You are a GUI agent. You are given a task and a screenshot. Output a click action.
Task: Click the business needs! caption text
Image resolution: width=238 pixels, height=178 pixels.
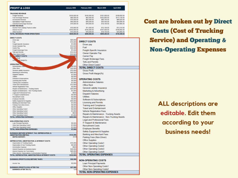point(188,132)
